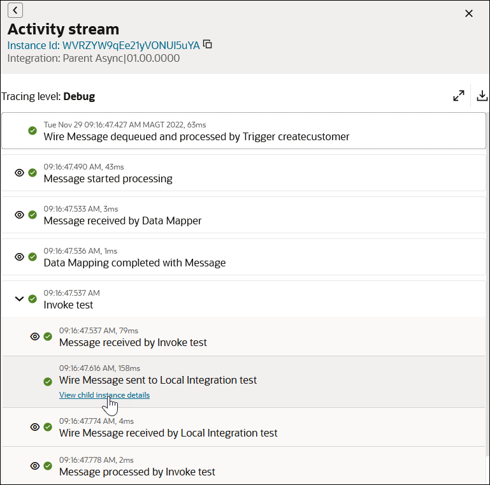This screenshot has width=490, height=485.
Task: Expand the activity stream to full view
Action: point(458,96)
